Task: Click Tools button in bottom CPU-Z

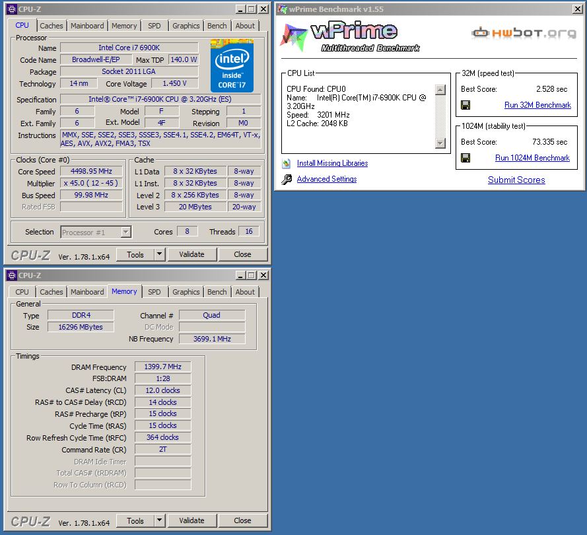Action: point(135,520)
